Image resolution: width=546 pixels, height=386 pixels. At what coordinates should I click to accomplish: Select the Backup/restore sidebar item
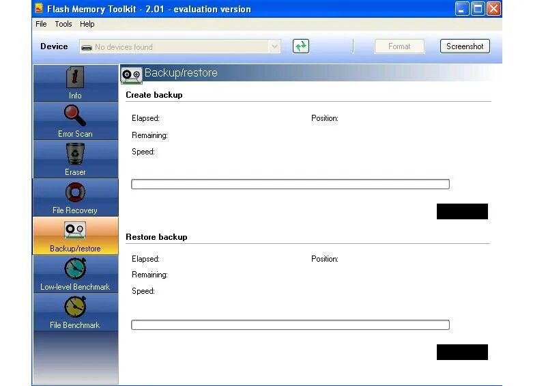point(75,236)
